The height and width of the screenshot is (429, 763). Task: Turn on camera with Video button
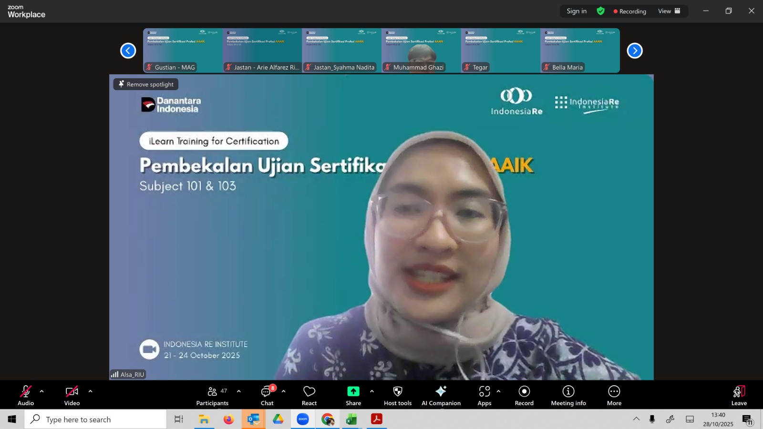(x=72, y=396)
